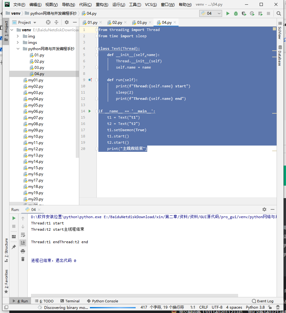The width and height of the screenshot is (286, 313).
Task: Open the Event Log
Action: (263, 301)
